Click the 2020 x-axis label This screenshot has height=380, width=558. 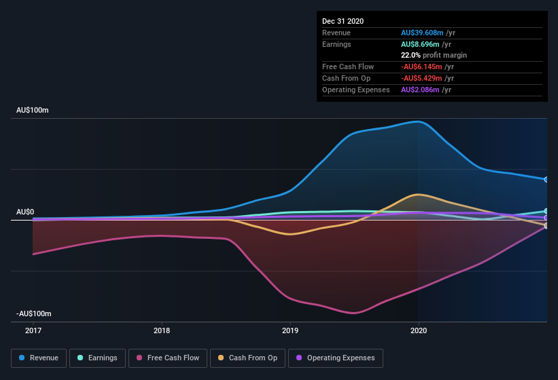tap(419, 330)
